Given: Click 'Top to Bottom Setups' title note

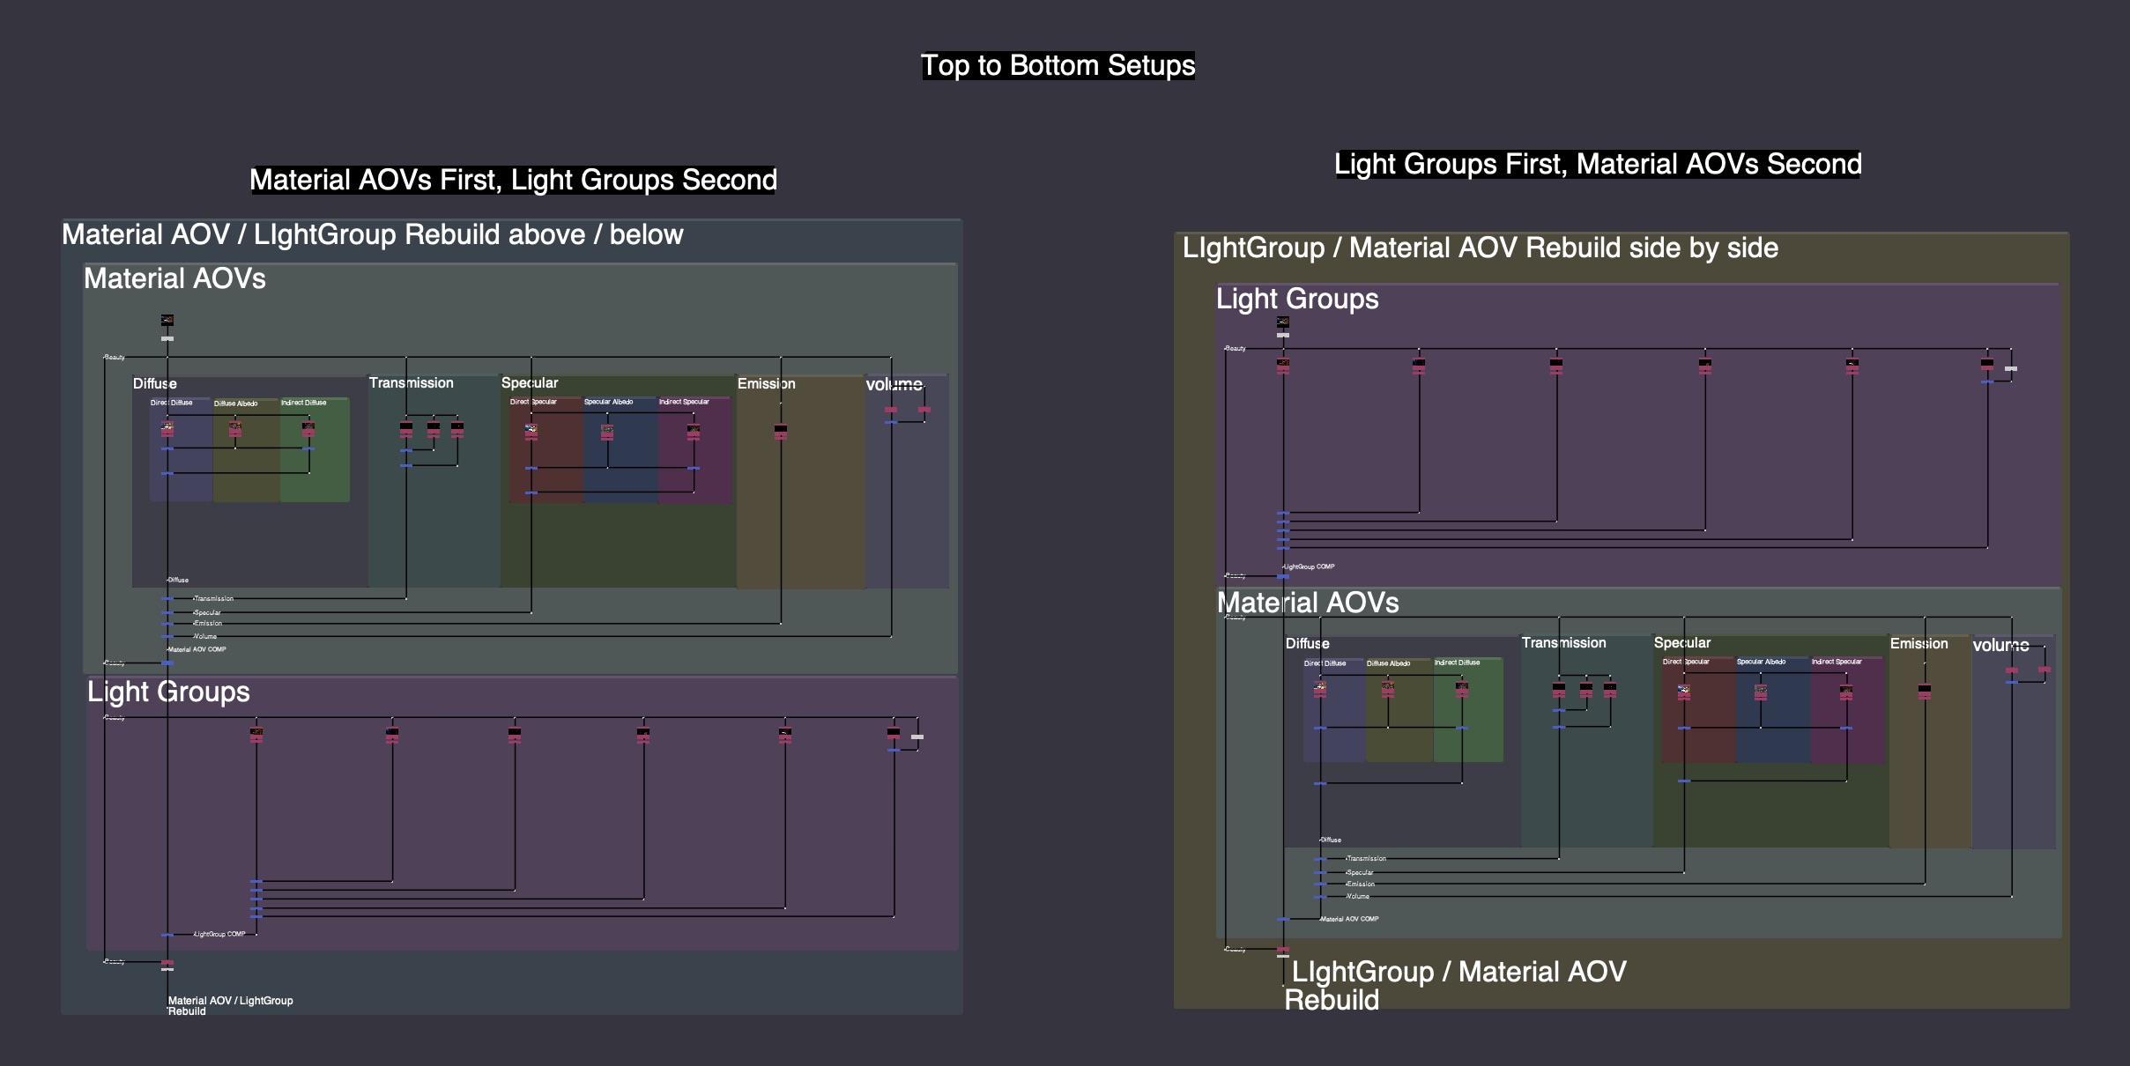Looking at the screenshot, I should click(x=1058, y=65).
